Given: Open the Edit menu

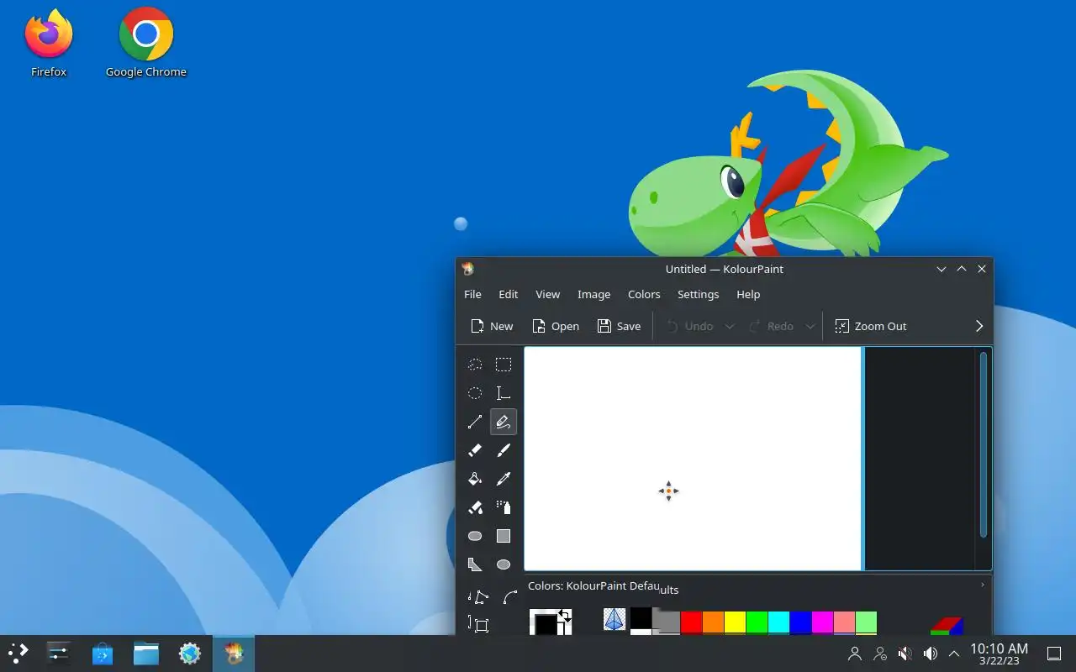Looking at the screenshot, I should click(x=508, y=294).
